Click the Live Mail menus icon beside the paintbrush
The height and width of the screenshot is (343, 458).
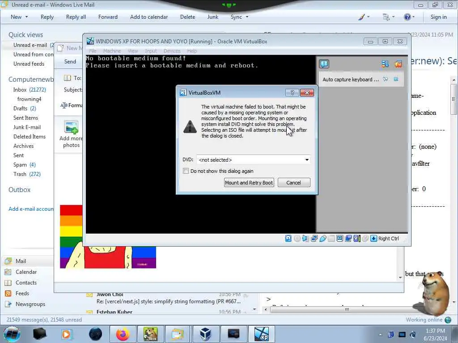[386, 17]
